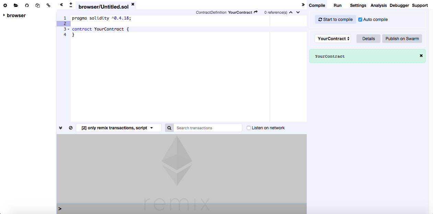Open the YourContract contract selector
The image size is (433, 214).
click(333, 38)
